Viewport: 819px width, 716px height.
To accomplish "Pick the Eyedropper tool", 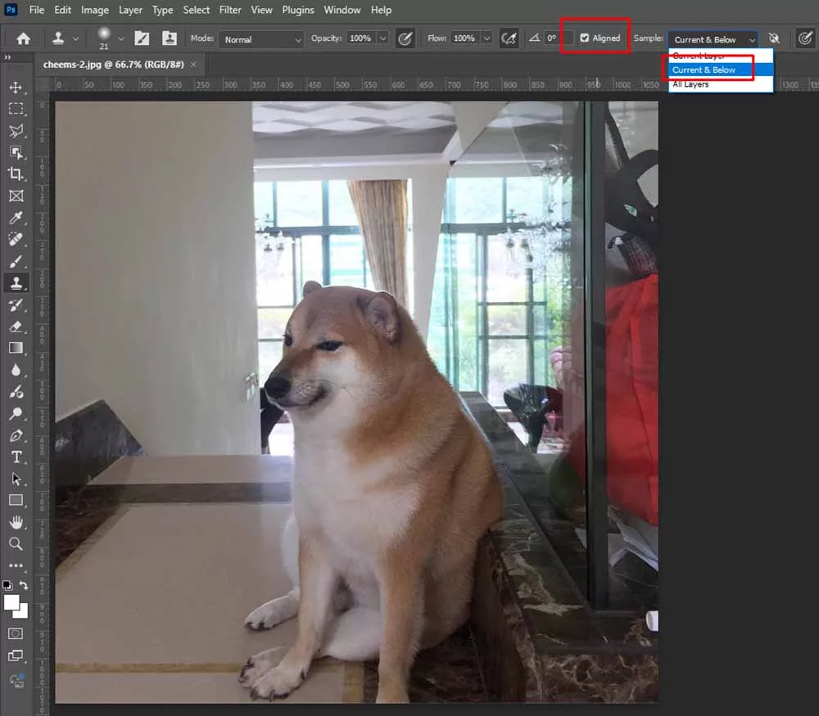I will tap(16, 218).
